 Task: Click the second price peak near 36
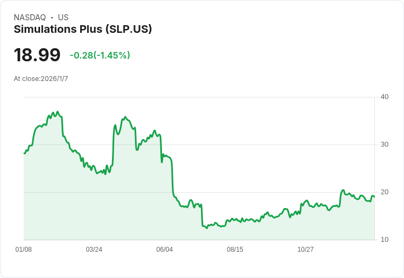coord(125,117)
